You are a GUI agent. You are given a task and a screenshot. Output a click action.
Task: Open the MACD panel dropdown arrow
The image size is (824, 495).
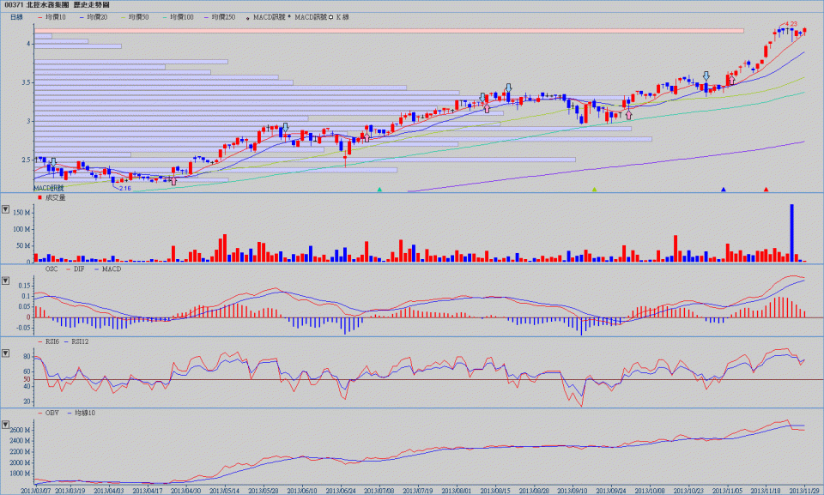(x=8, y=281)
